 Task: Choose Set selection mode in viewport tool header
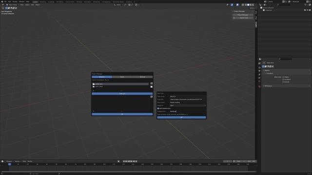[6, 8]
